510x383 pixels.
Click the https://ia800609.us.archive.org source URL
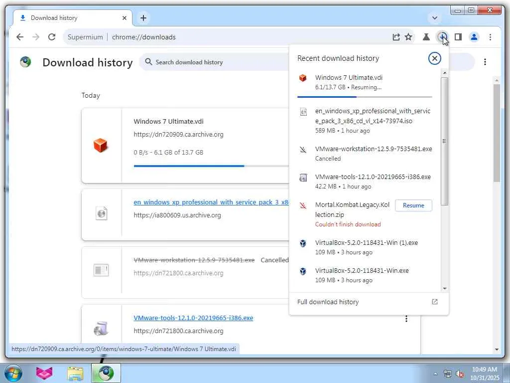point(177,215)
